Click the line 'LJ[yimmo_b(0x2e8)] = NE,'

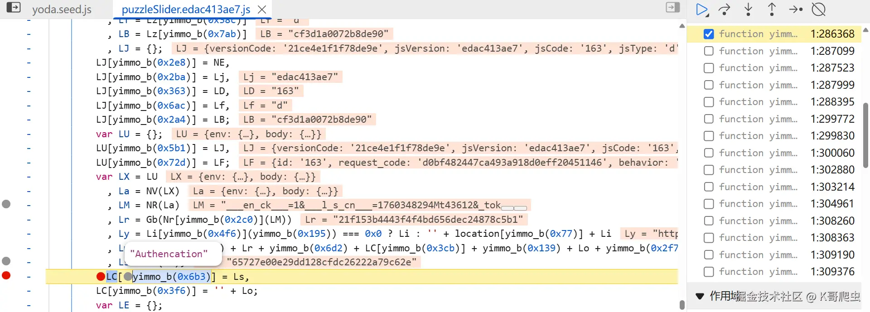(163, 62)
